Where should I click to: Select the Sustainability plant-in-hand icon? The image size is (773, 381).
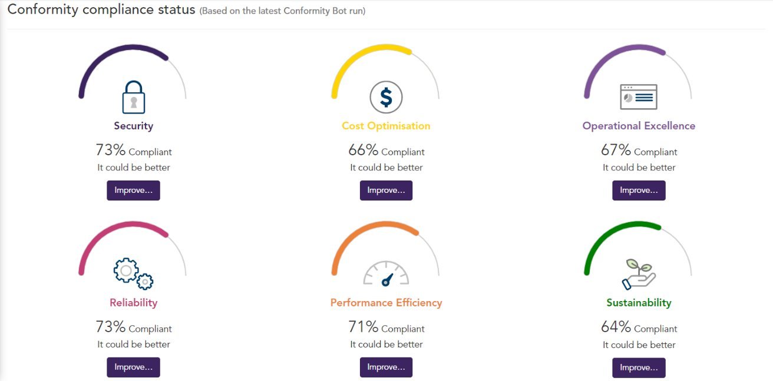(639, 272)
